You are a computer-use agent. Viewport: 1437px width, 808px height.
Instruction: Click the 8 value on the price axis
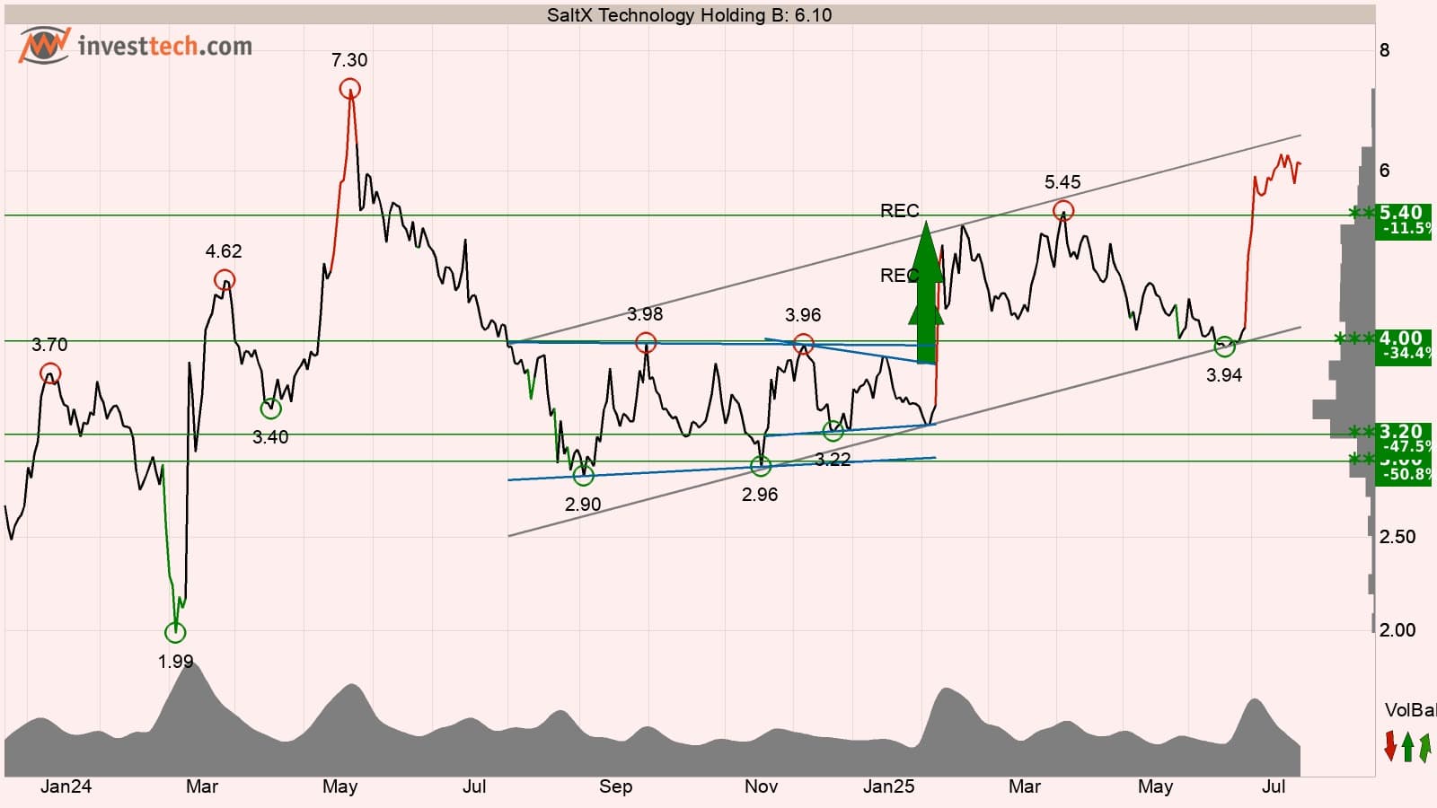1384,50
